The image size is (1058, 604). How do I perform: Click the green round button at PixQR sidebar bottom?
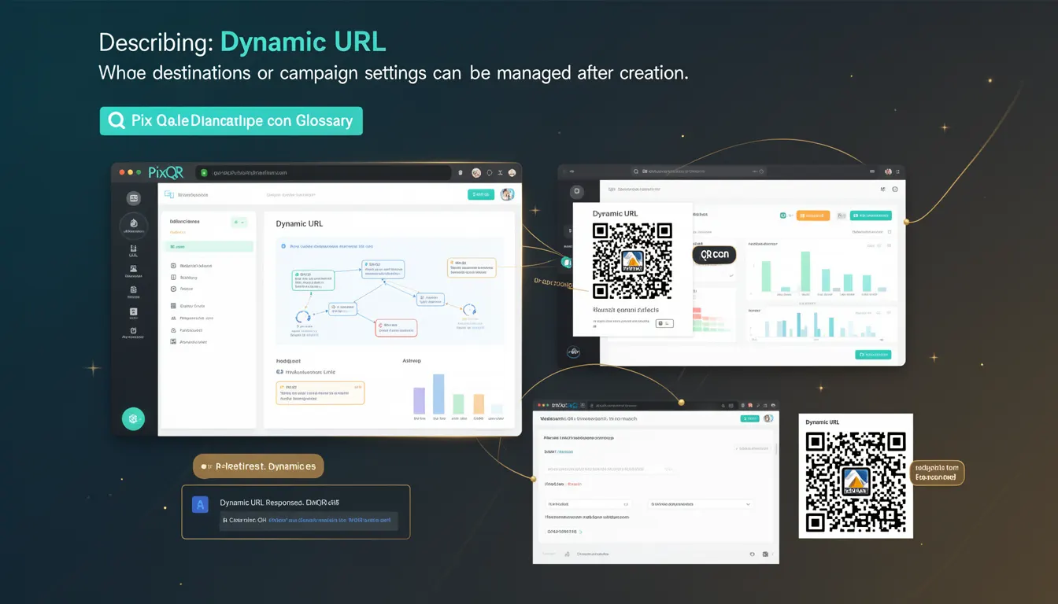click(x=133, y=419)
